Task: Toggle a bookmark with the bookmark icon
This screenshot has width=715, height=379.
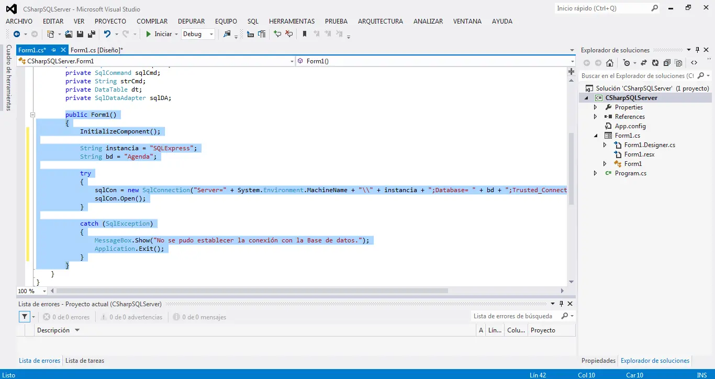Action: [305, 34]
